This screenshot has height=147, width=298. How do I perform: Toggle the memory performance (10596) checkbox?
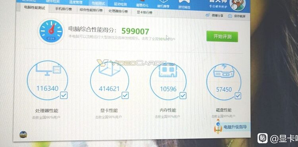click(x=183, y=95)
